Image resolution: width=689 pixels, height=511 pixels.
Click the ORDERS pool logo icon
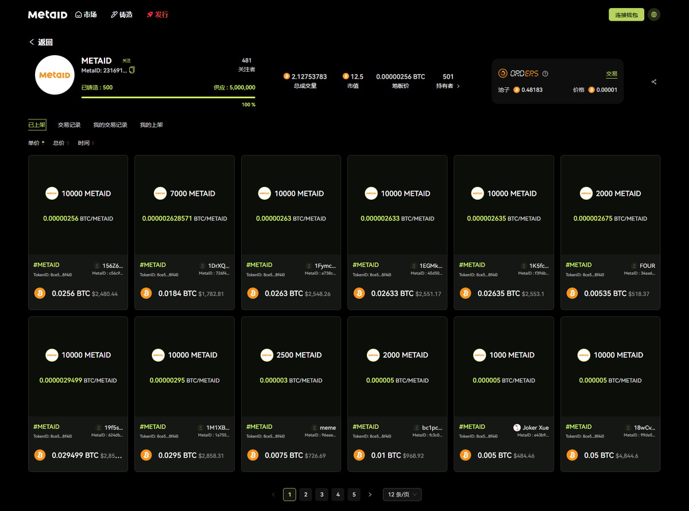point(504,73)
